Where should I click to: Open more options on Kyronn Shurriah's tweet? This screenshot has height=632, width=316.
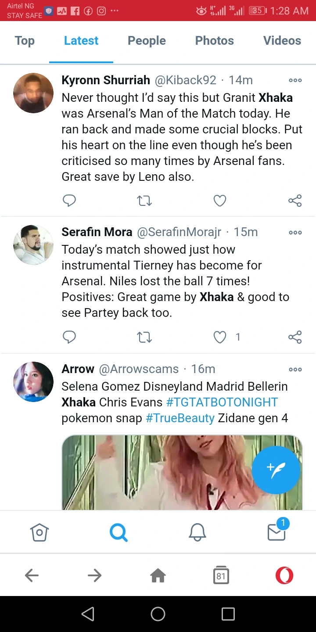(x=295, y=80)
